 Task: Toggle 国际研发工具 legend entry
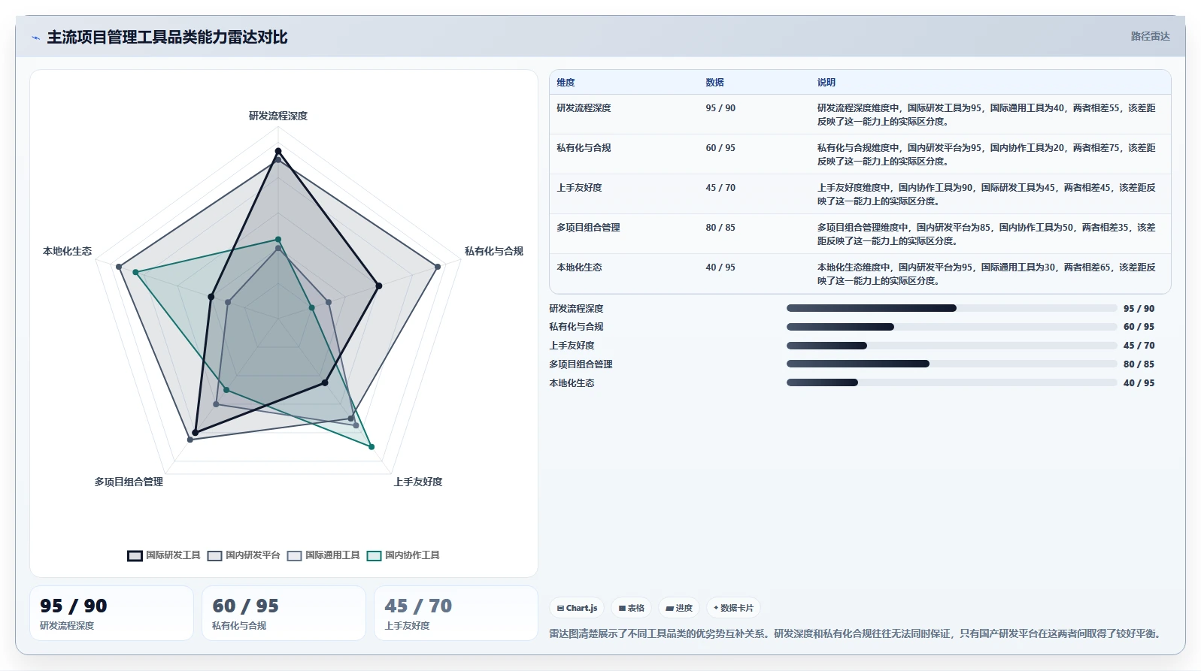[x=164, y=555]
